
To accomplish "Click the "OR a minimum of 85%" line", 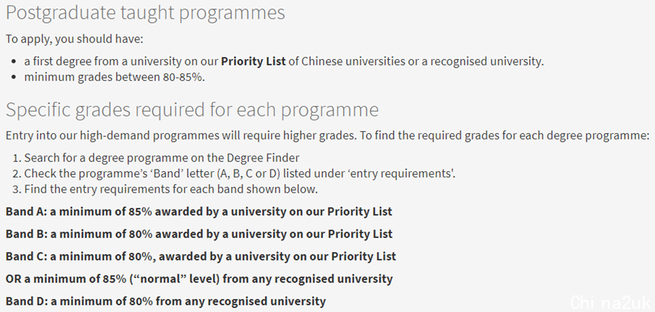I will pos(198,279).
